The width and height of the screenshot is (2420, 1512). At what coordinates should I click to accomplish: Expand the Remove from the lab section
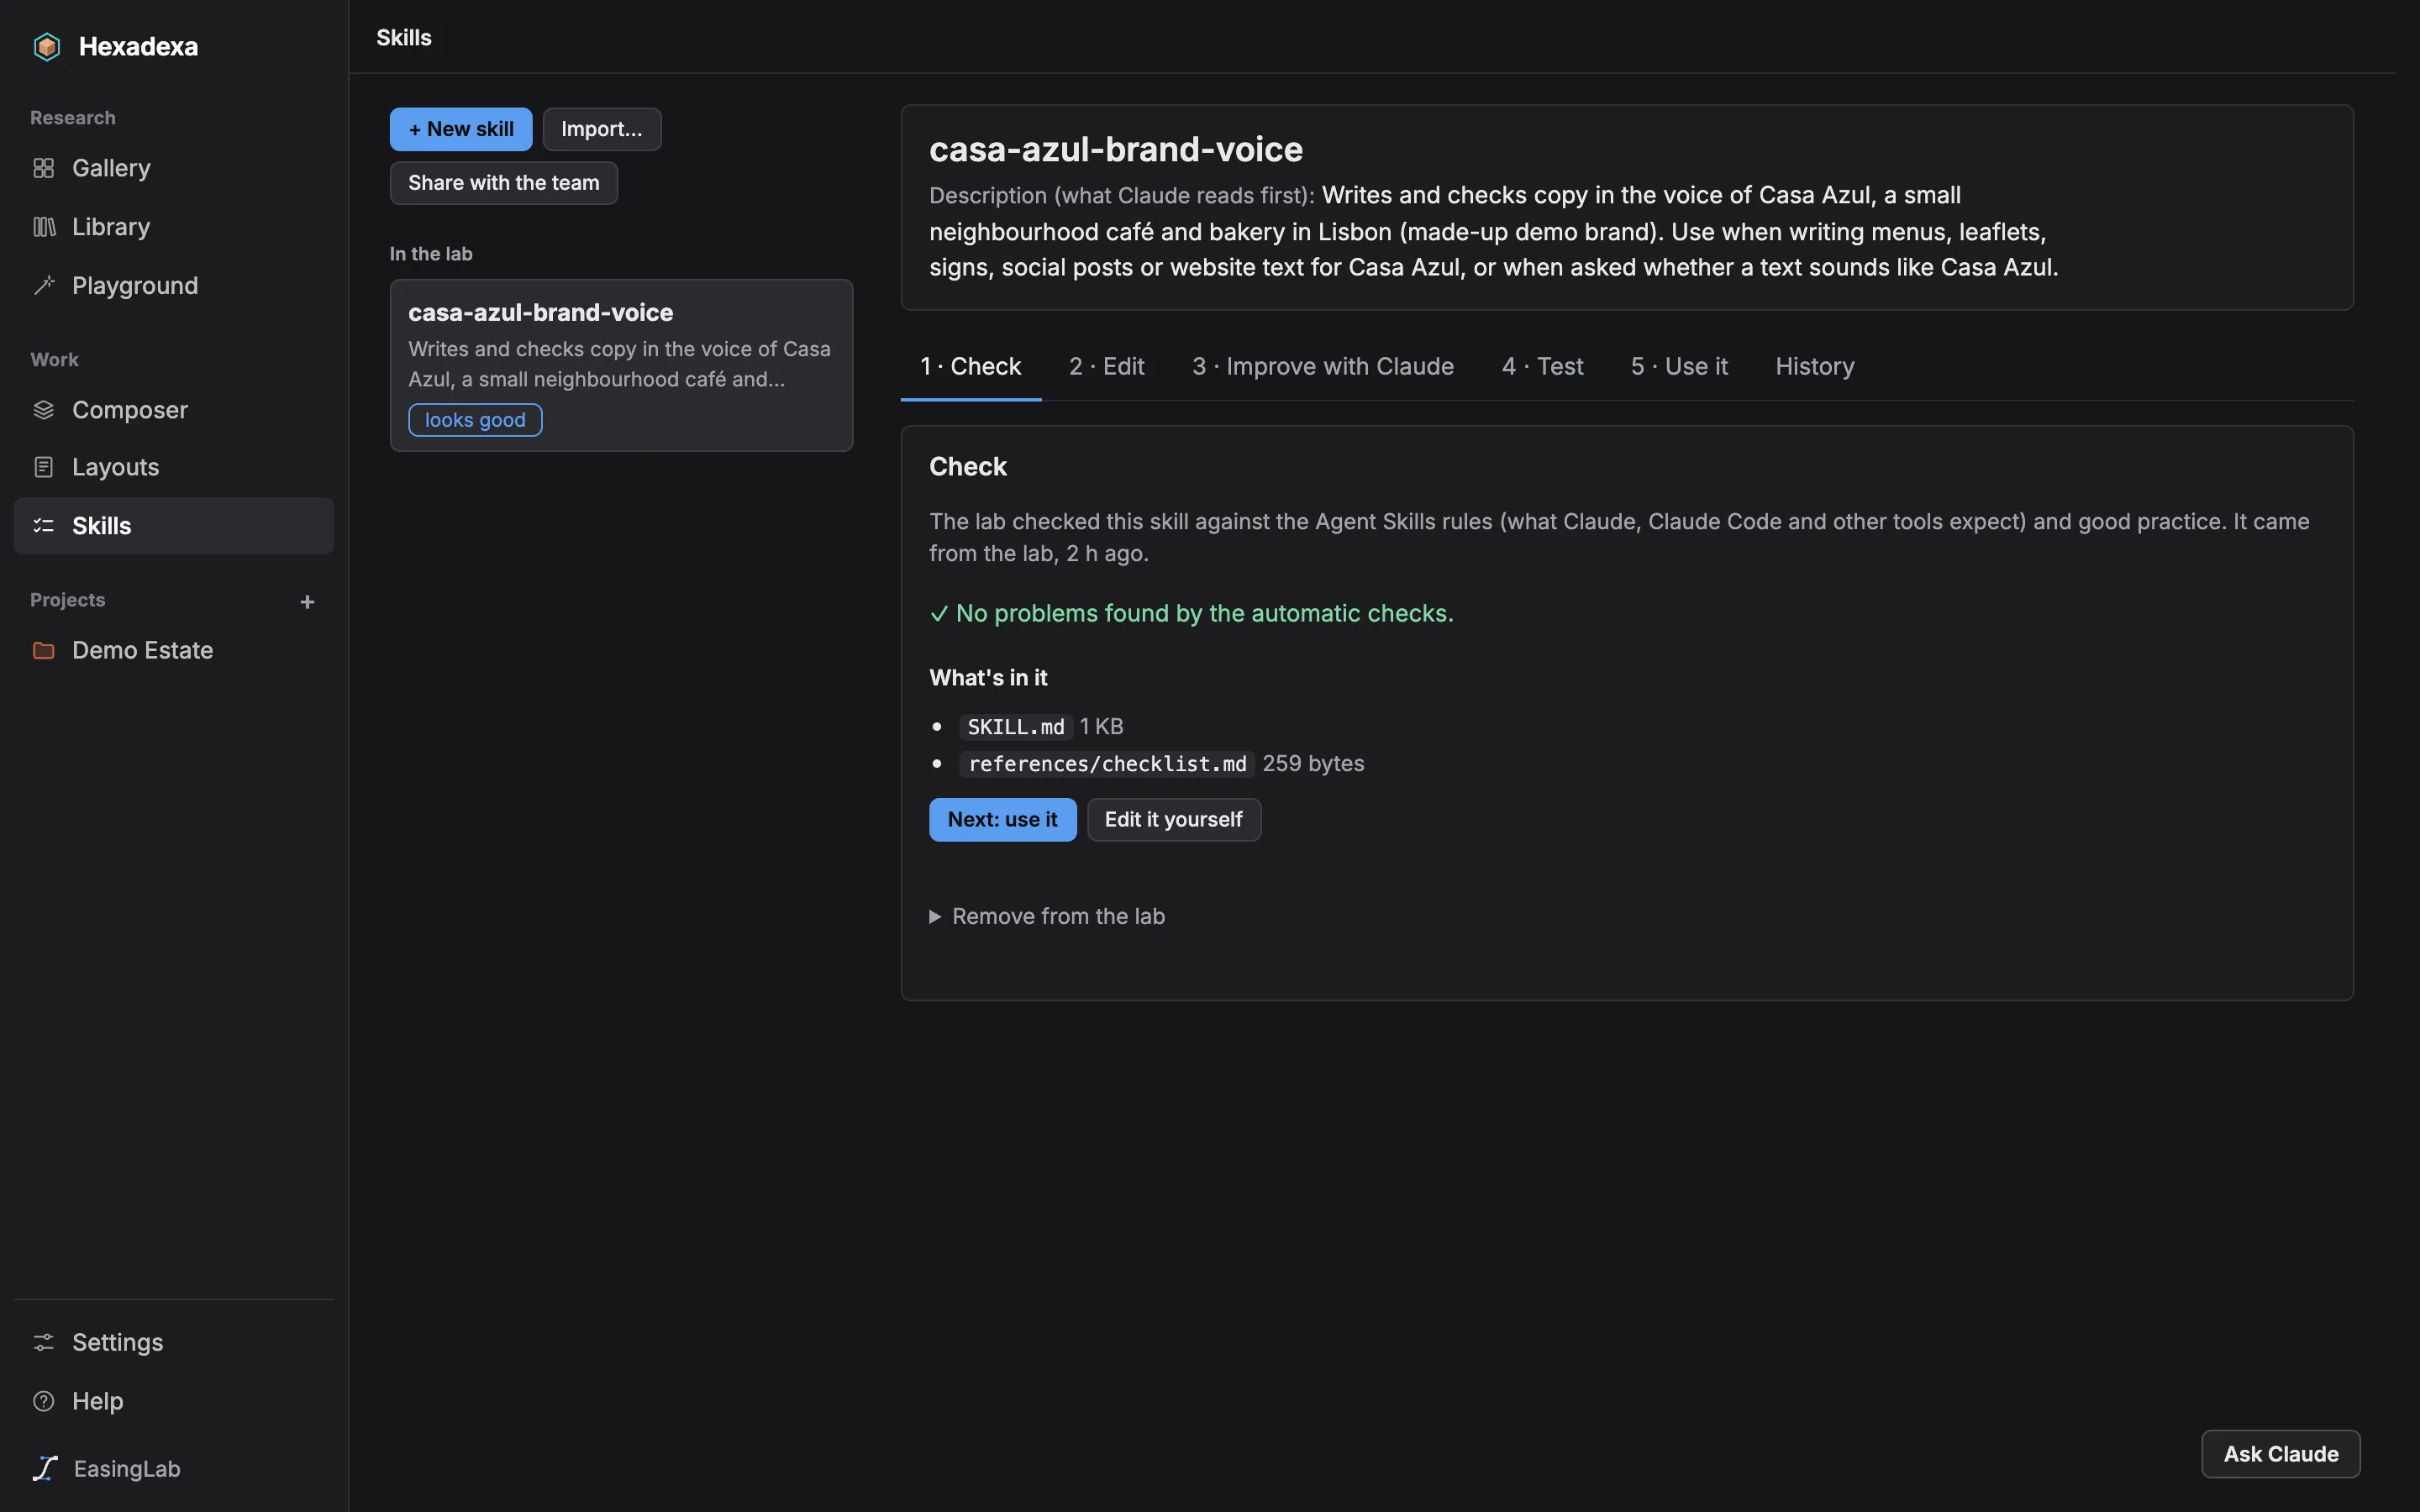1047,916
